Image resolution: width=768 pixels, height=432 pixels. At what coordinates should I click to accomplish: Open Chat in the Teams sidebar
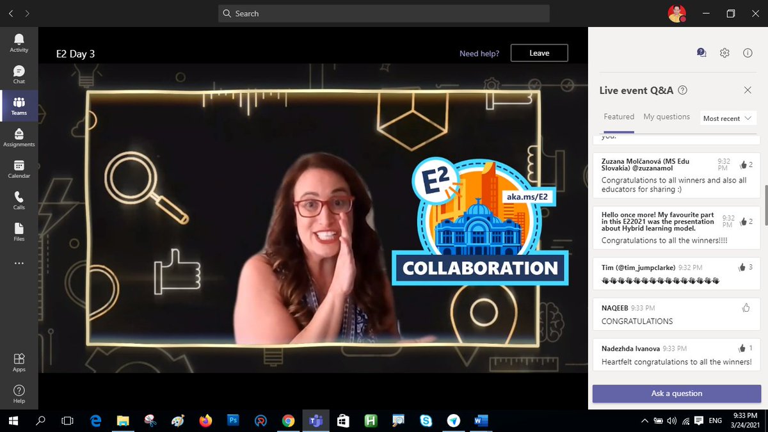click(19, 74)
